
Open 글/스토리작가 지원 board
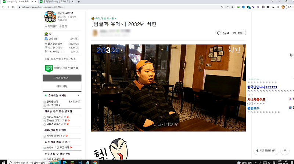(x=57, y=120)
